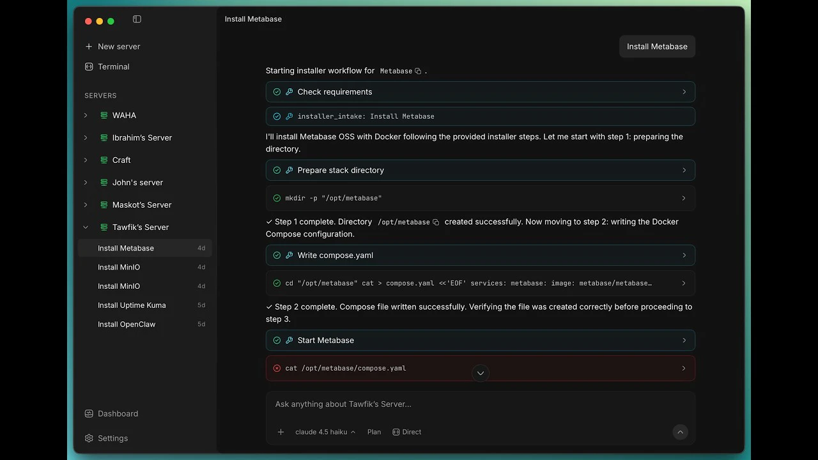Click the wrench icon in Check requirements

pyautogui.click(x=289, y=92)
